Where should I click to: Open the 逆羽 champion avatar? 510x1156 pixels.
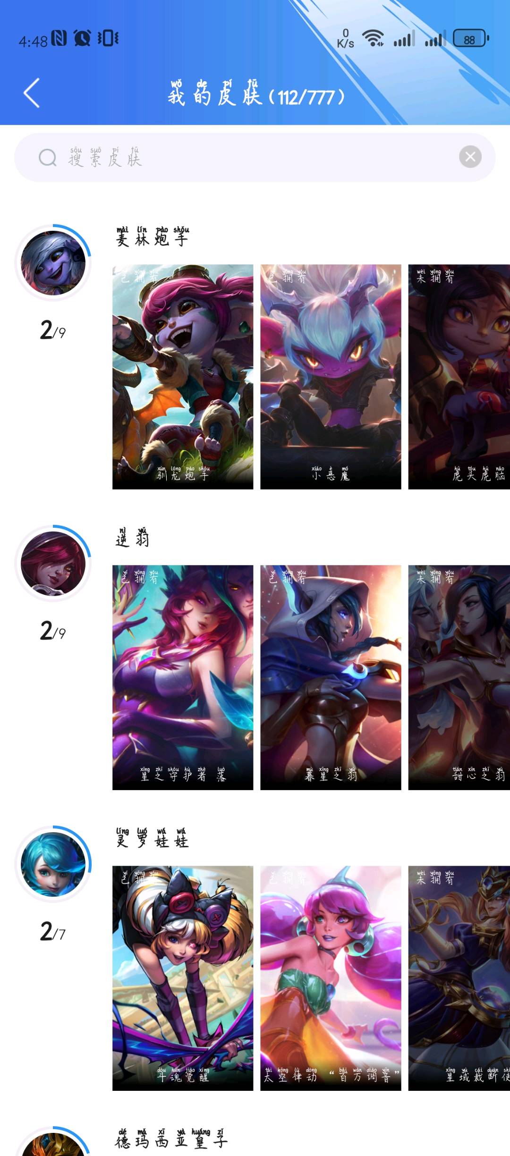53,564
